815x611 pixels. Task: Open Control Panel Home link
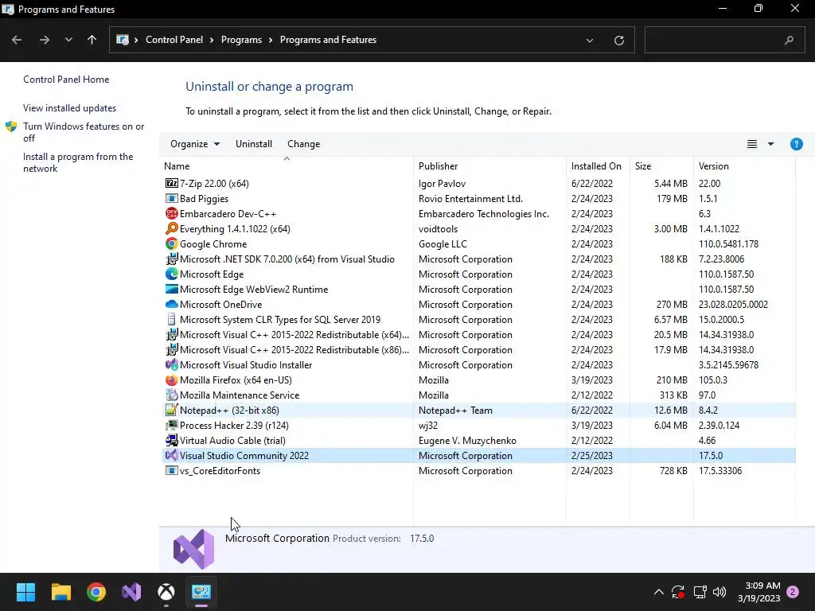pos(66,80)
